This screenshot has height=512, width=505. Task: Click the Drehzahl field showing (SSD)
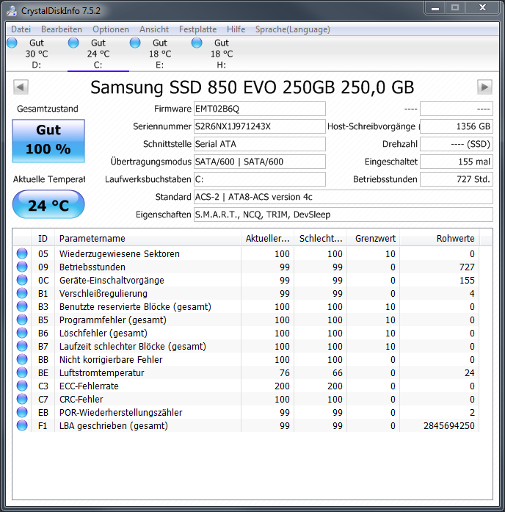coord(457,144)
